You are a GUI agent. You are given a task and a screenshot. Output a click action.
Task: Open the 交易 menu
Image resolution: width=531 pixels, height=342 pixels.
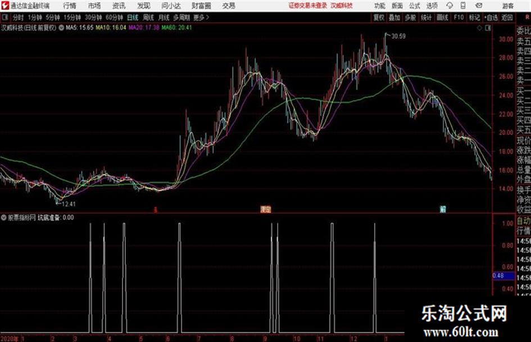point(229,6)
